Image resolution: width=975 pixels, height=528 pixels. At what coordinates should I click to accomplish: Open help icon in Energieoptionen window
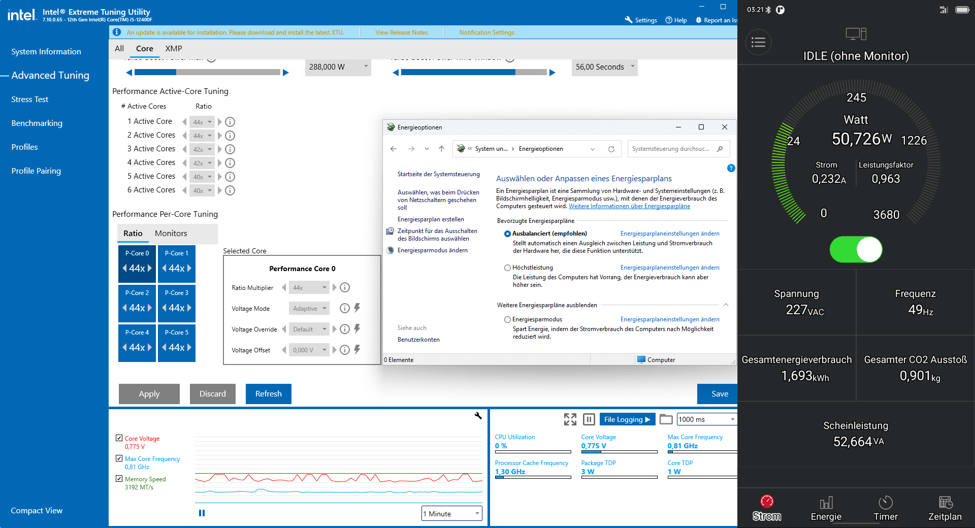(x=731, y=168)
